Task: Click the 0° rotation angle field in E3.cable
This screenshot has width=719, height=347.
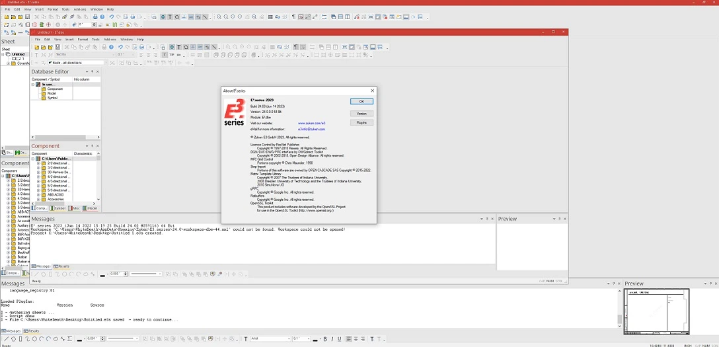Action: [x=85, y=24]
